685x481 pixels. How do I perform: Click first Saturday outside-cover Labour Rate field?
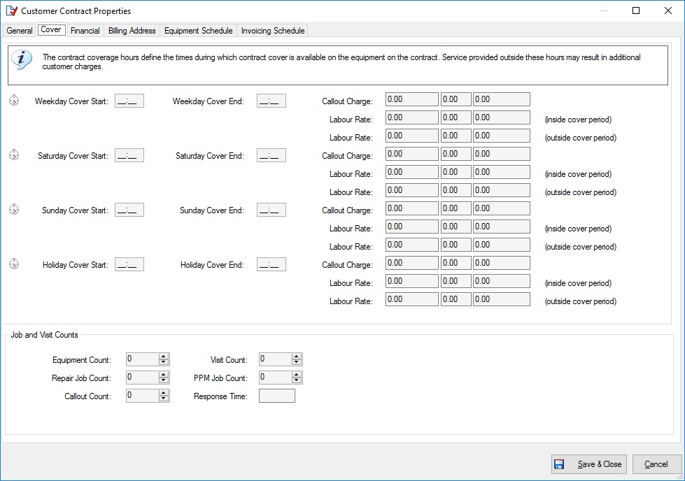pyautogui.click(x=412, y=191)
